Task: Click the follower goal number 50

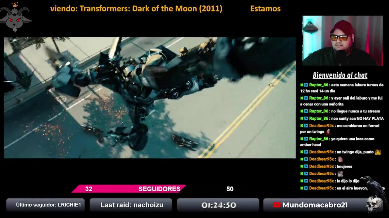Action: tap(230, 189)
